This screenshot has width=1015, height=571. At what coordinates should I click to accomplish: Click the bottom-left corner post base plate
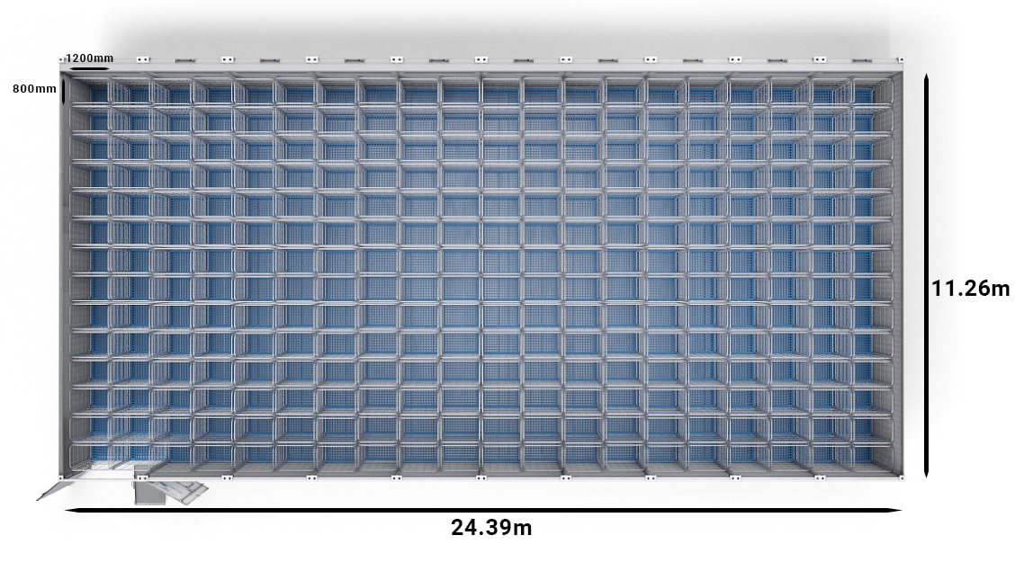(61, 476)
